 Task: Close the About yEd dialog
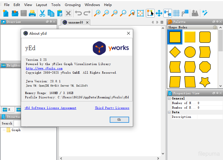(x=128, y=33)
